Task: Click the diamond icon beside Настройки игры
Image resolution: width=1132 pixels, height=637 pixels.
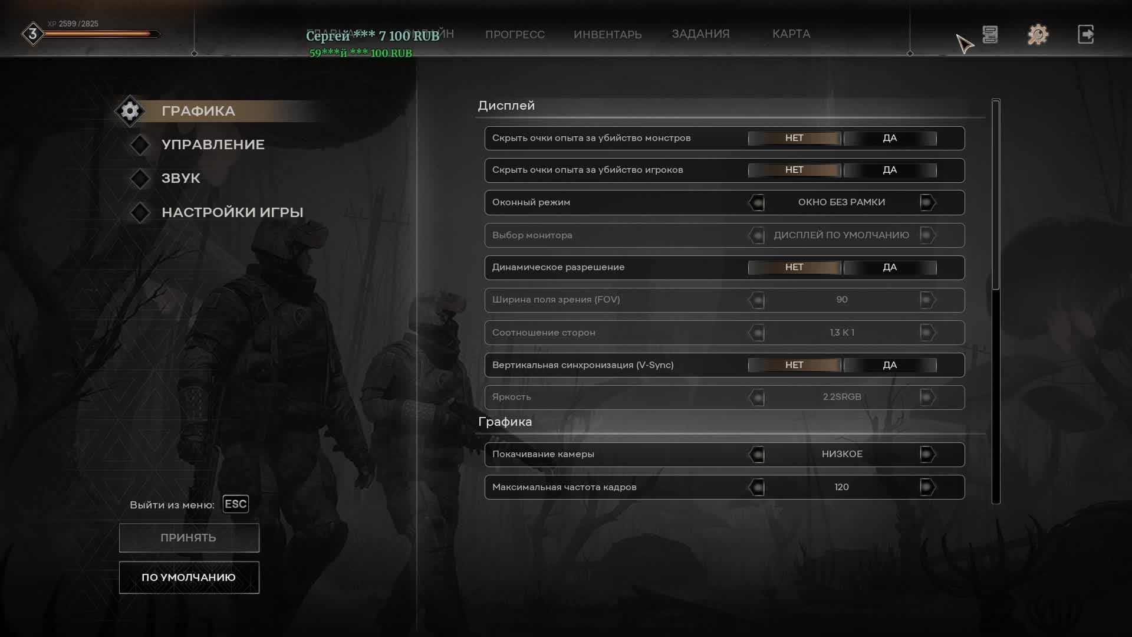Action: 140,212
